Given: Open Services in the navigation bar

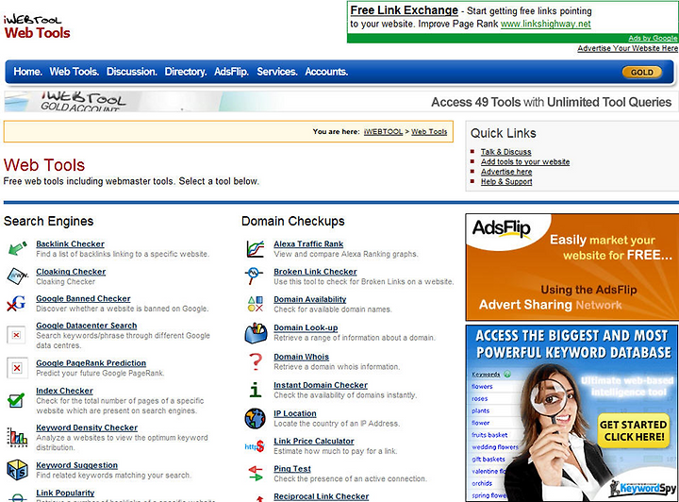Looking at the screenshot, I should click(x=276, y=72).
